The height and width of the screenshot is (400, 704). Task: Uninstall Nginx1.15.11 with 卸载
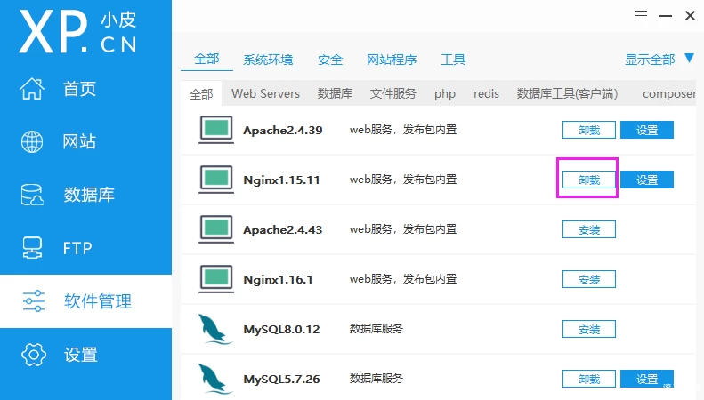[x=589, y=180]
